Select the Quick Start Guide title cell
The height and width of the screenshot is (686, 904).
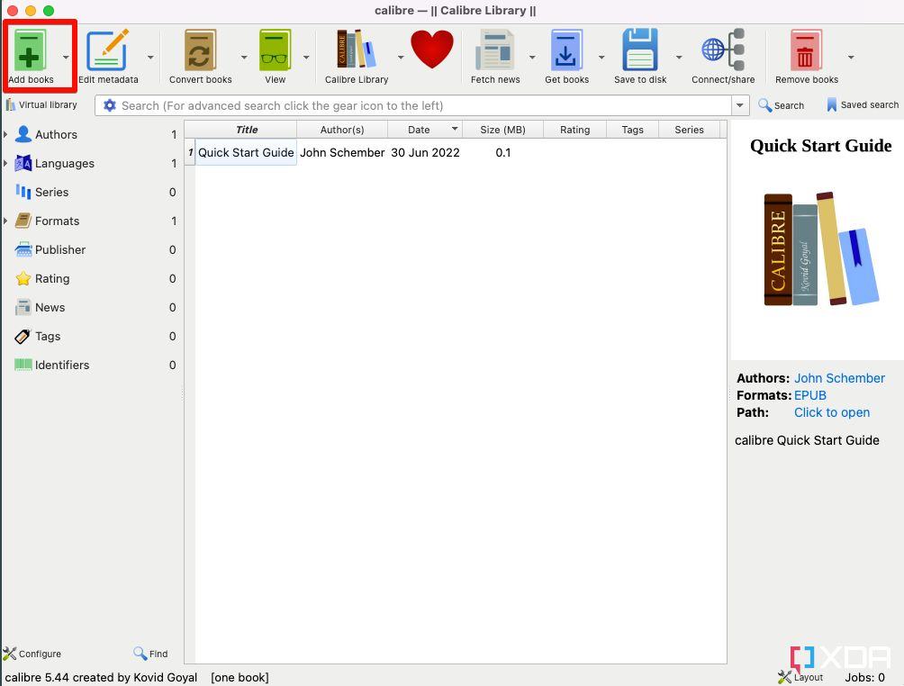pyautogui.click(x=246, y=152)
